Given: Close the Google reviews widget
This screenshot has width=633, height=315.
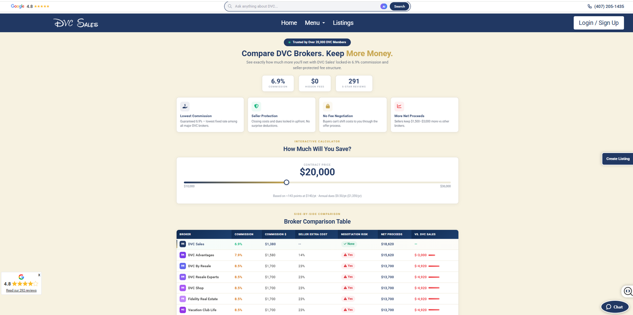Looking at the screenshot, I should click(x=39, y=275).
